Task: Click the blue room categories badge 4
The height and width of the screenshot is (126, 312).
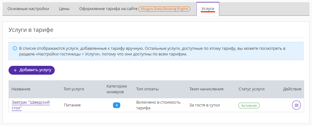Action: (116, 105)
